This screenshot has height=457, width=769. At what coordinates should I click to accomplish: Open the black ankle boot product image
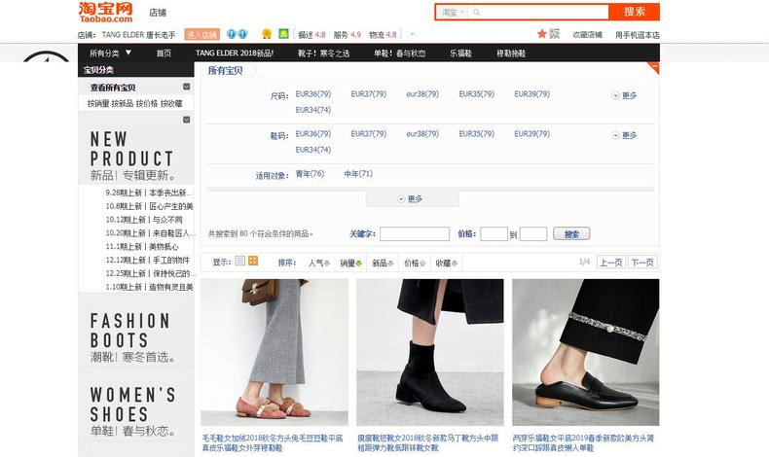tap(430, 352)
